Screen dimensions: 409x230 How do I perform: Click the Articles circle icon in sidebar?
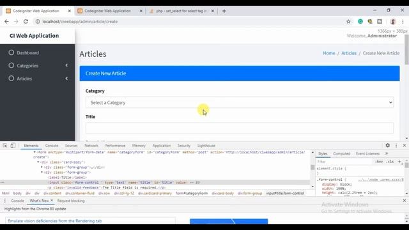12,78
